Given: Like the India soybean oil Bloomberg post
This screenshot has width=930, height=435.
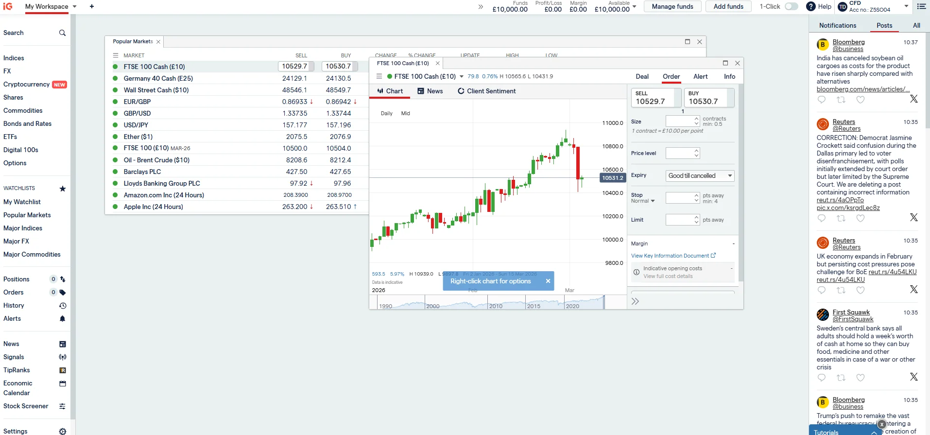Looking at the screenshot, I should pos(861,100).
